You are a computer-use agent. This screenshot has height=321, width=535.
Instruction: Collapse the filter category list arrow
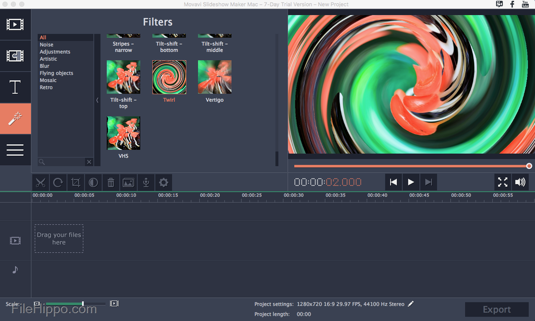point(97,100)
